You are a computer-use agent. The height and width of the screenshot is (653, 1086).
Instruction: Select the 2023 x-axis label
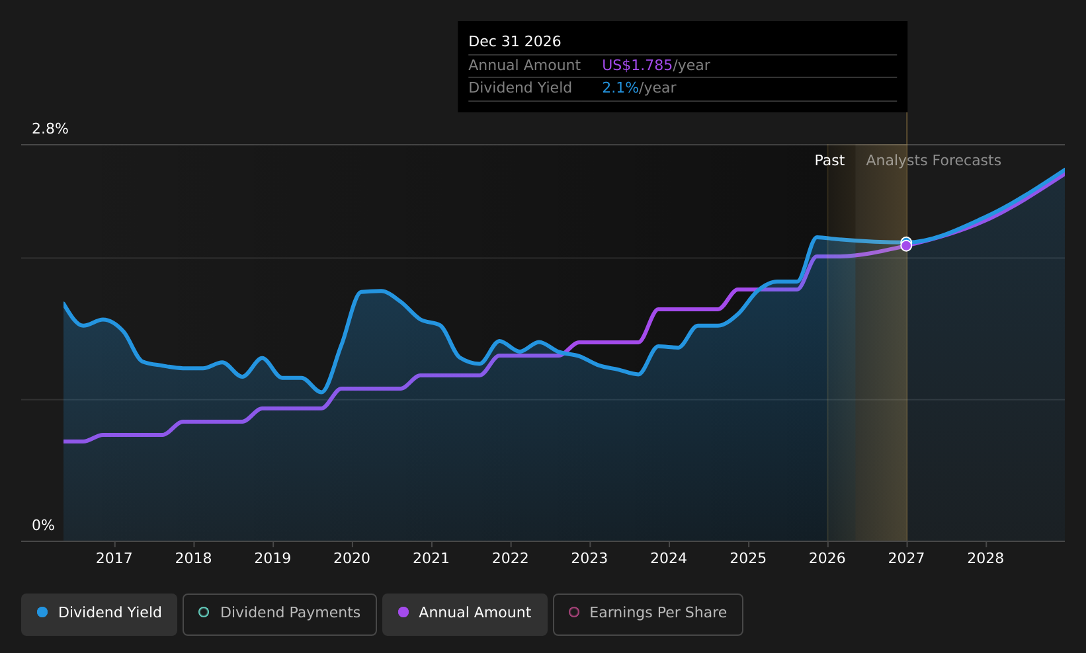pos(589,558)
